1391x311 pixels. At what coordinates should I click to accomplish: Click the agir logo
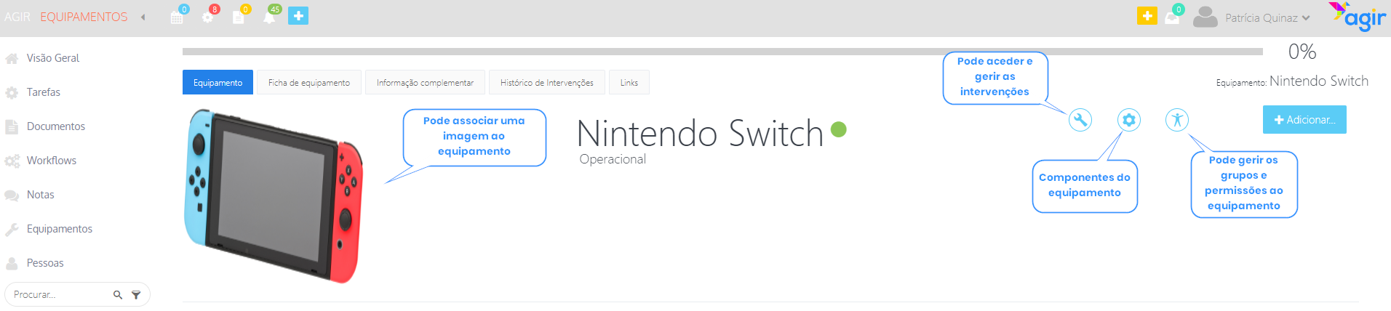click(1358, 17)
